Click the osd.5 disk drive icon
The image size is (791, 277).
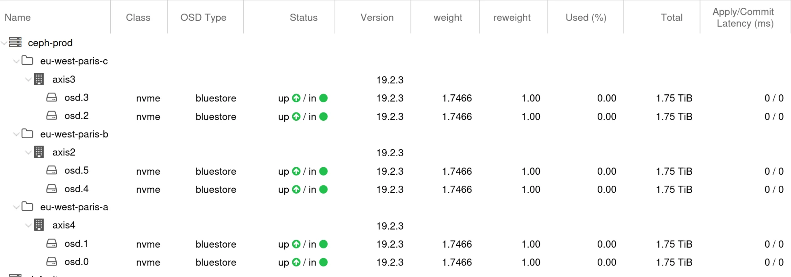(52, 170)
